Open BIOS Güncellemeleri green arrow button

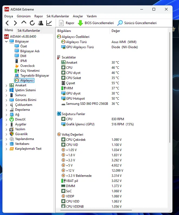96,23
